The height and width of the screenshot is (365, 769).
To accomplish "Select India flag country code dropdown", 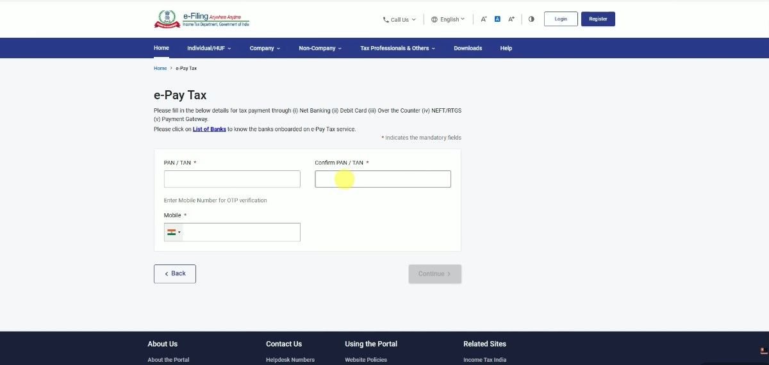I will tap(174, 232).
